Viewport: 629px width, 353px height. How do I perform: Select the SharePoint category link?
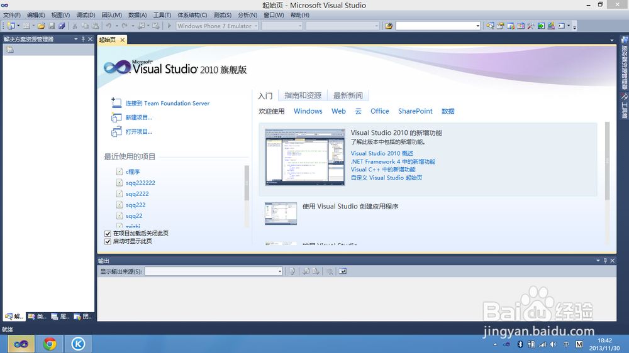pos(415,111)
